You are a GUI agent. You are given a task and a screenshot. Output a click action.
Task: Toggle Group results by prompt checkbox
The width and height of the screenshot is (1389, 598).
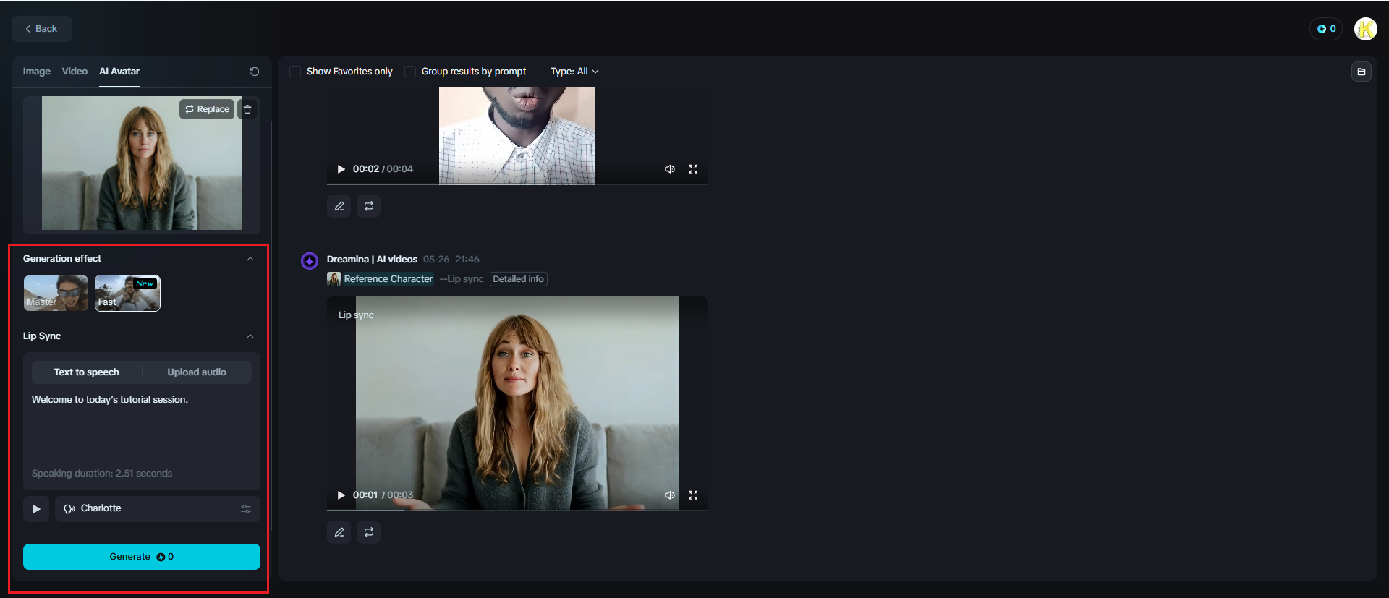[410, 72]
